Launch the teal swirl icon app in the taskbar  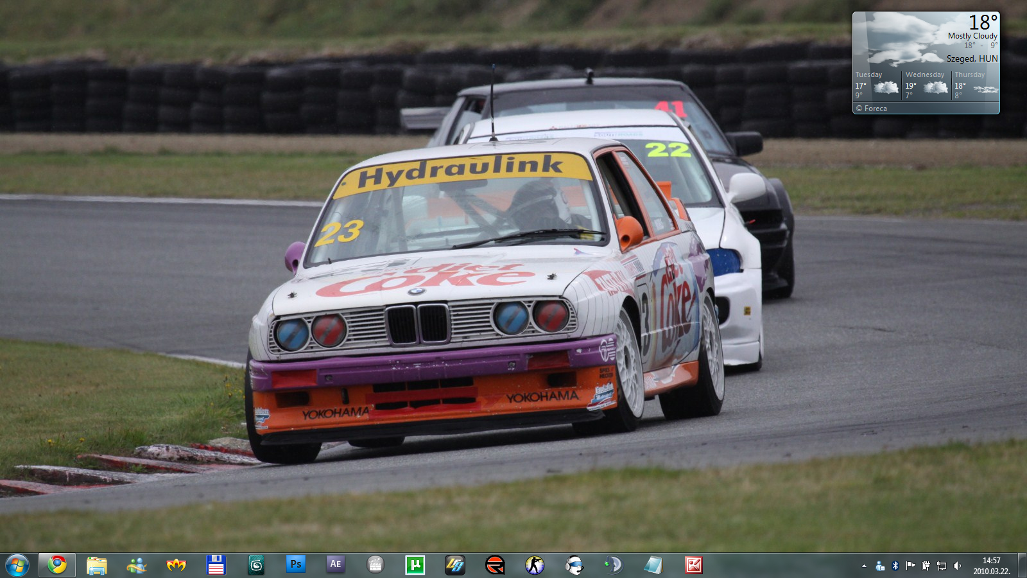tap(256, 565)
